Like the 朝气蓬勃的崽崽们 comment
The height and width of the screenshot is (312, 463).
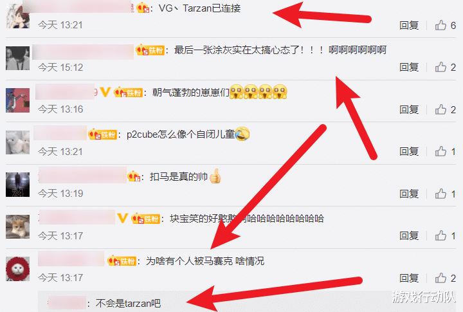tap(445, 109)
